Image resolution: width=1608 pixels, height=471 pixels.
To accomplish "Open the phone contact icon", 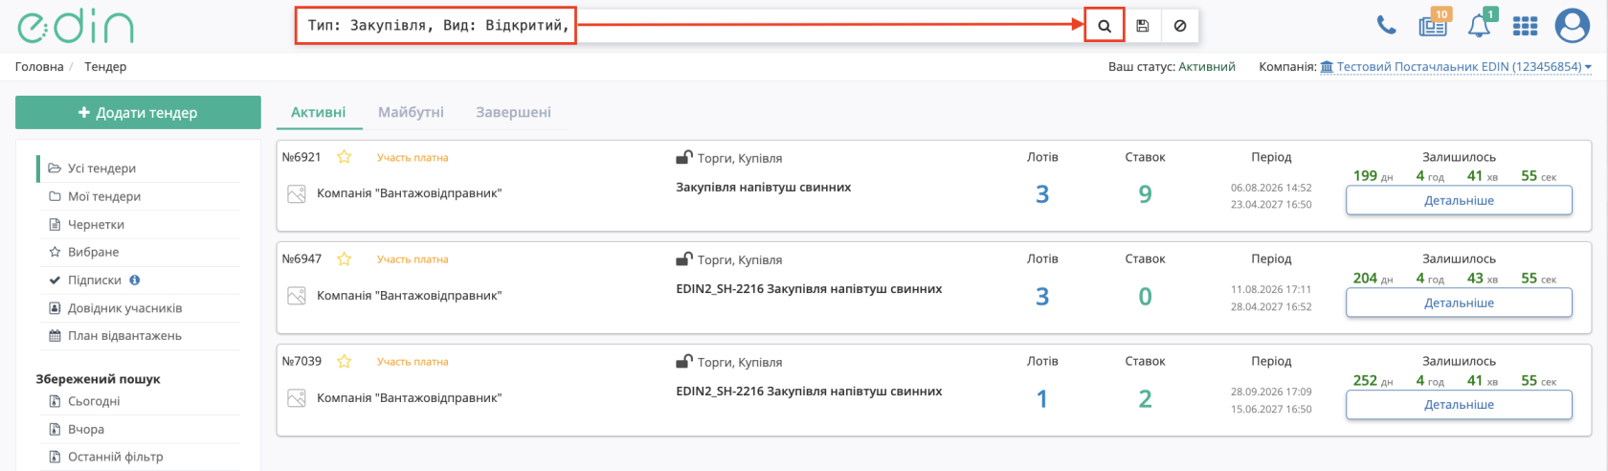I will tap(1386, 26).
